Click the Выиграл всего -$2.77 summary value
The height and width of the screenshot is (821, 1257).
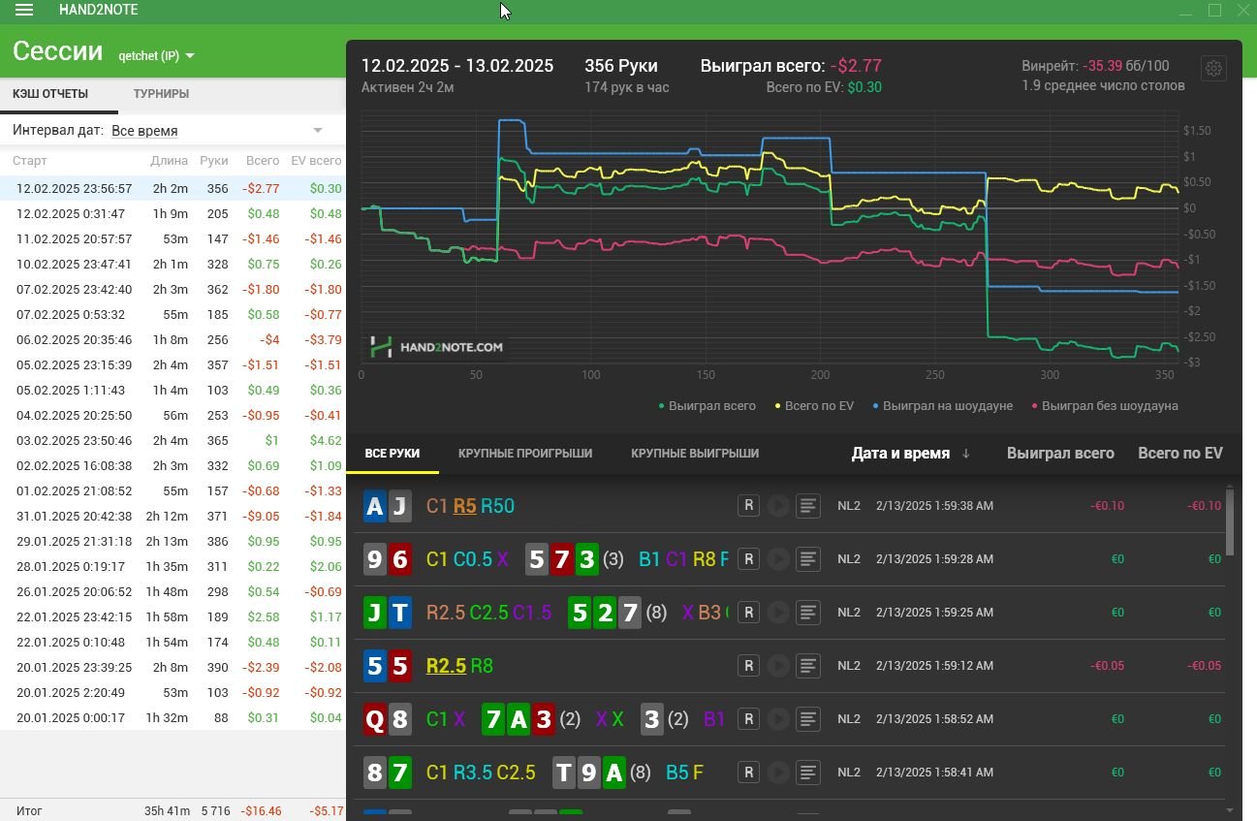tap(854, 66)
